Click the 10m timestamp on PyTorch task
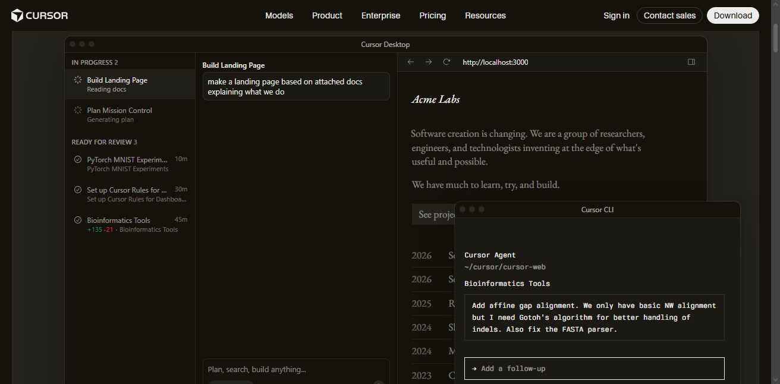780x384 pixels. pos(181,159)
